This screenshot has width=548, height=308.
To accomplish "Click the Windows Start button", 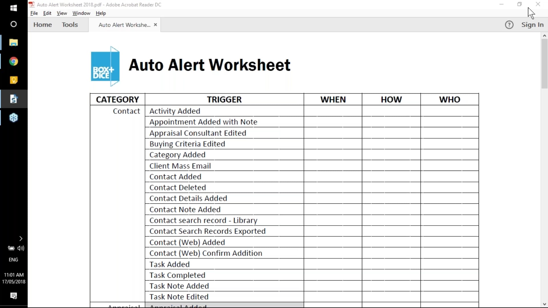I will (13, 8).
